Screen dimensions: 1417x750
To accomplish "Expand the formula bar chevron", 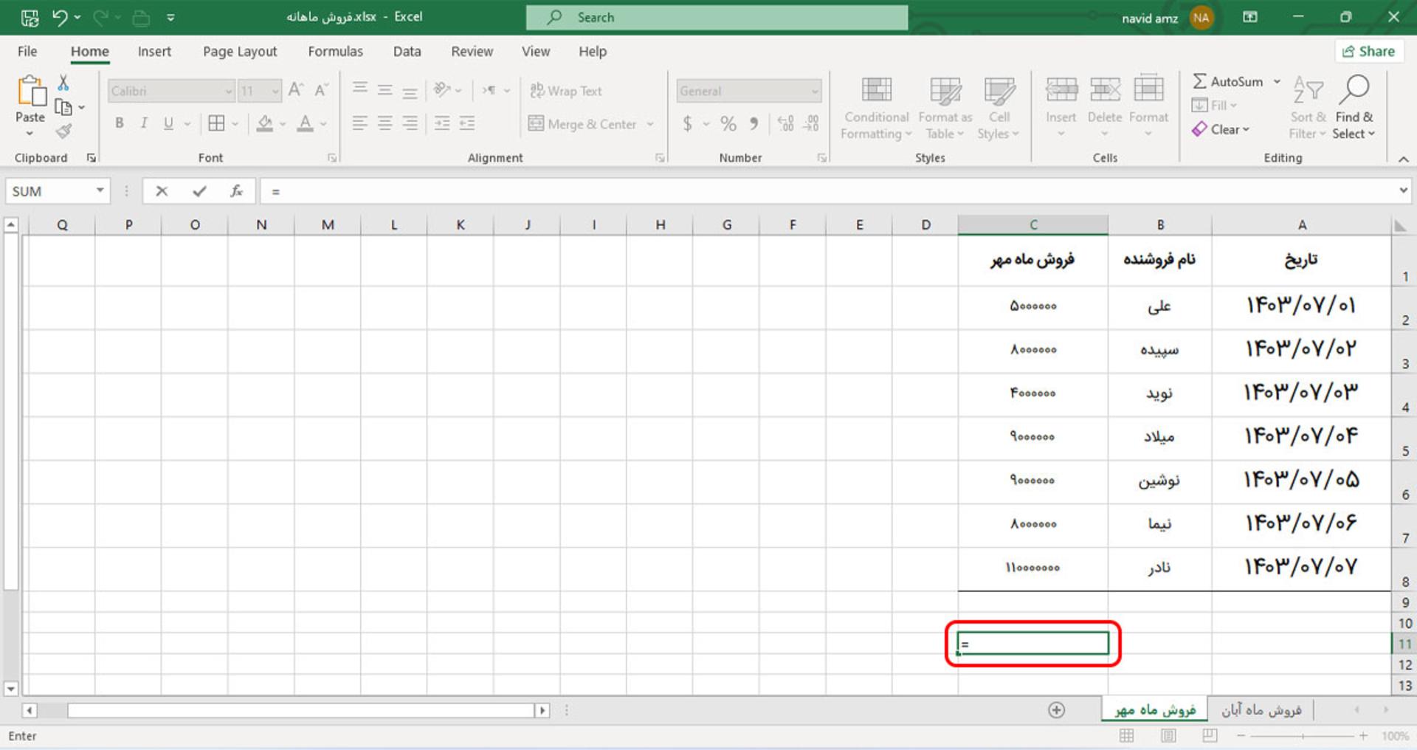I will pos(1403,191).
